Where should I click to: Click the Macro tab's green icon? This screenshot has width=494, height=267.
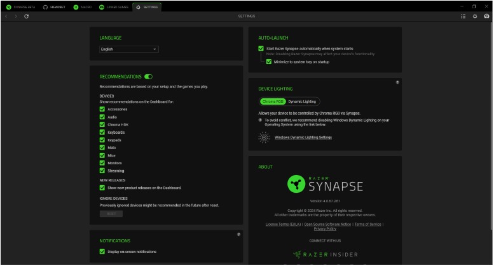(x=76, y=7)
